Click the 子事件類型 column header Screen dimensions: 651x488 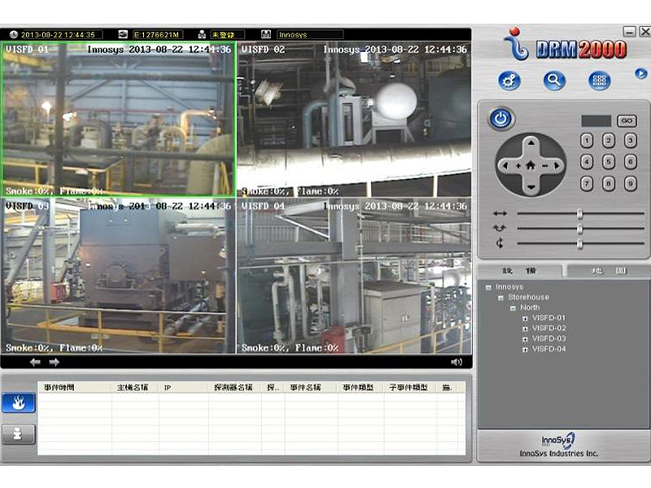410,388
